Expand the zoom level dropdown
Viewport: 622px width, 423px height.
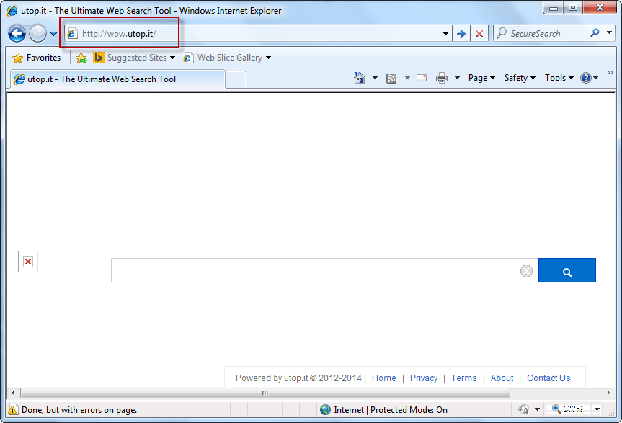(x=597, y=409)
